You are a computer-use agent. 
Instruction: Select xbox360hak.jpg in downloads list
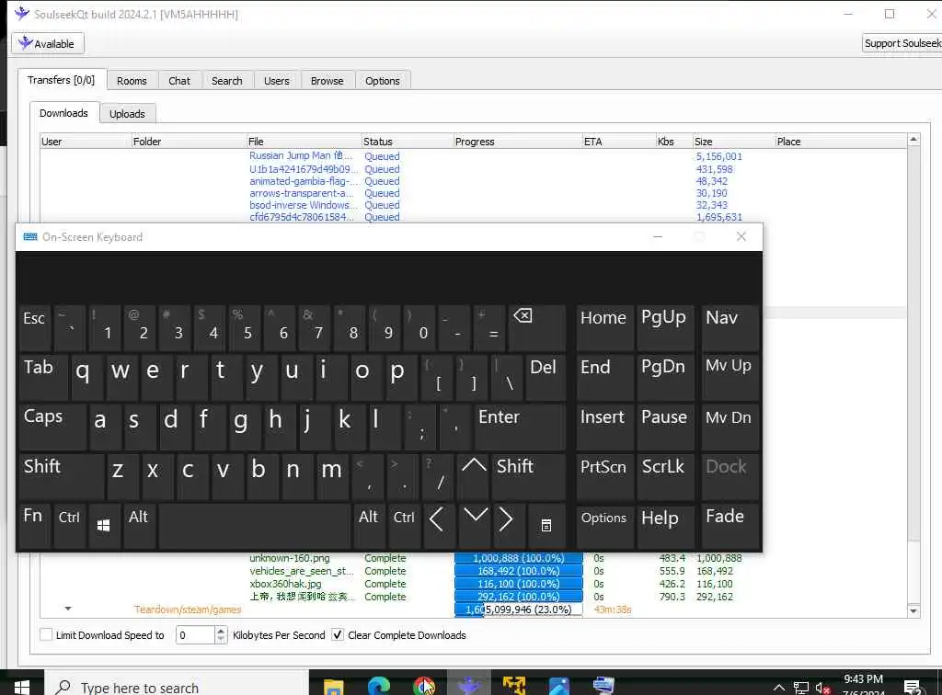(285, 584)
